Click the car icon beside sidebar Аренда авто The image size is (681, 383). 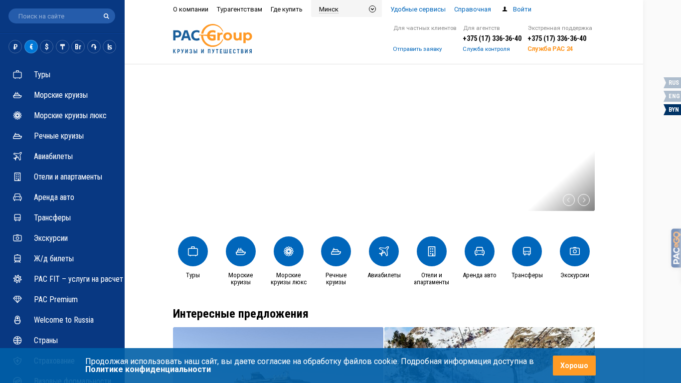click(17, 197)
